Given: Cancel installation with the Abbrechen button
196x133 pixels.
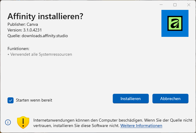Looking at the screenshot, I should tap(170, 98).
